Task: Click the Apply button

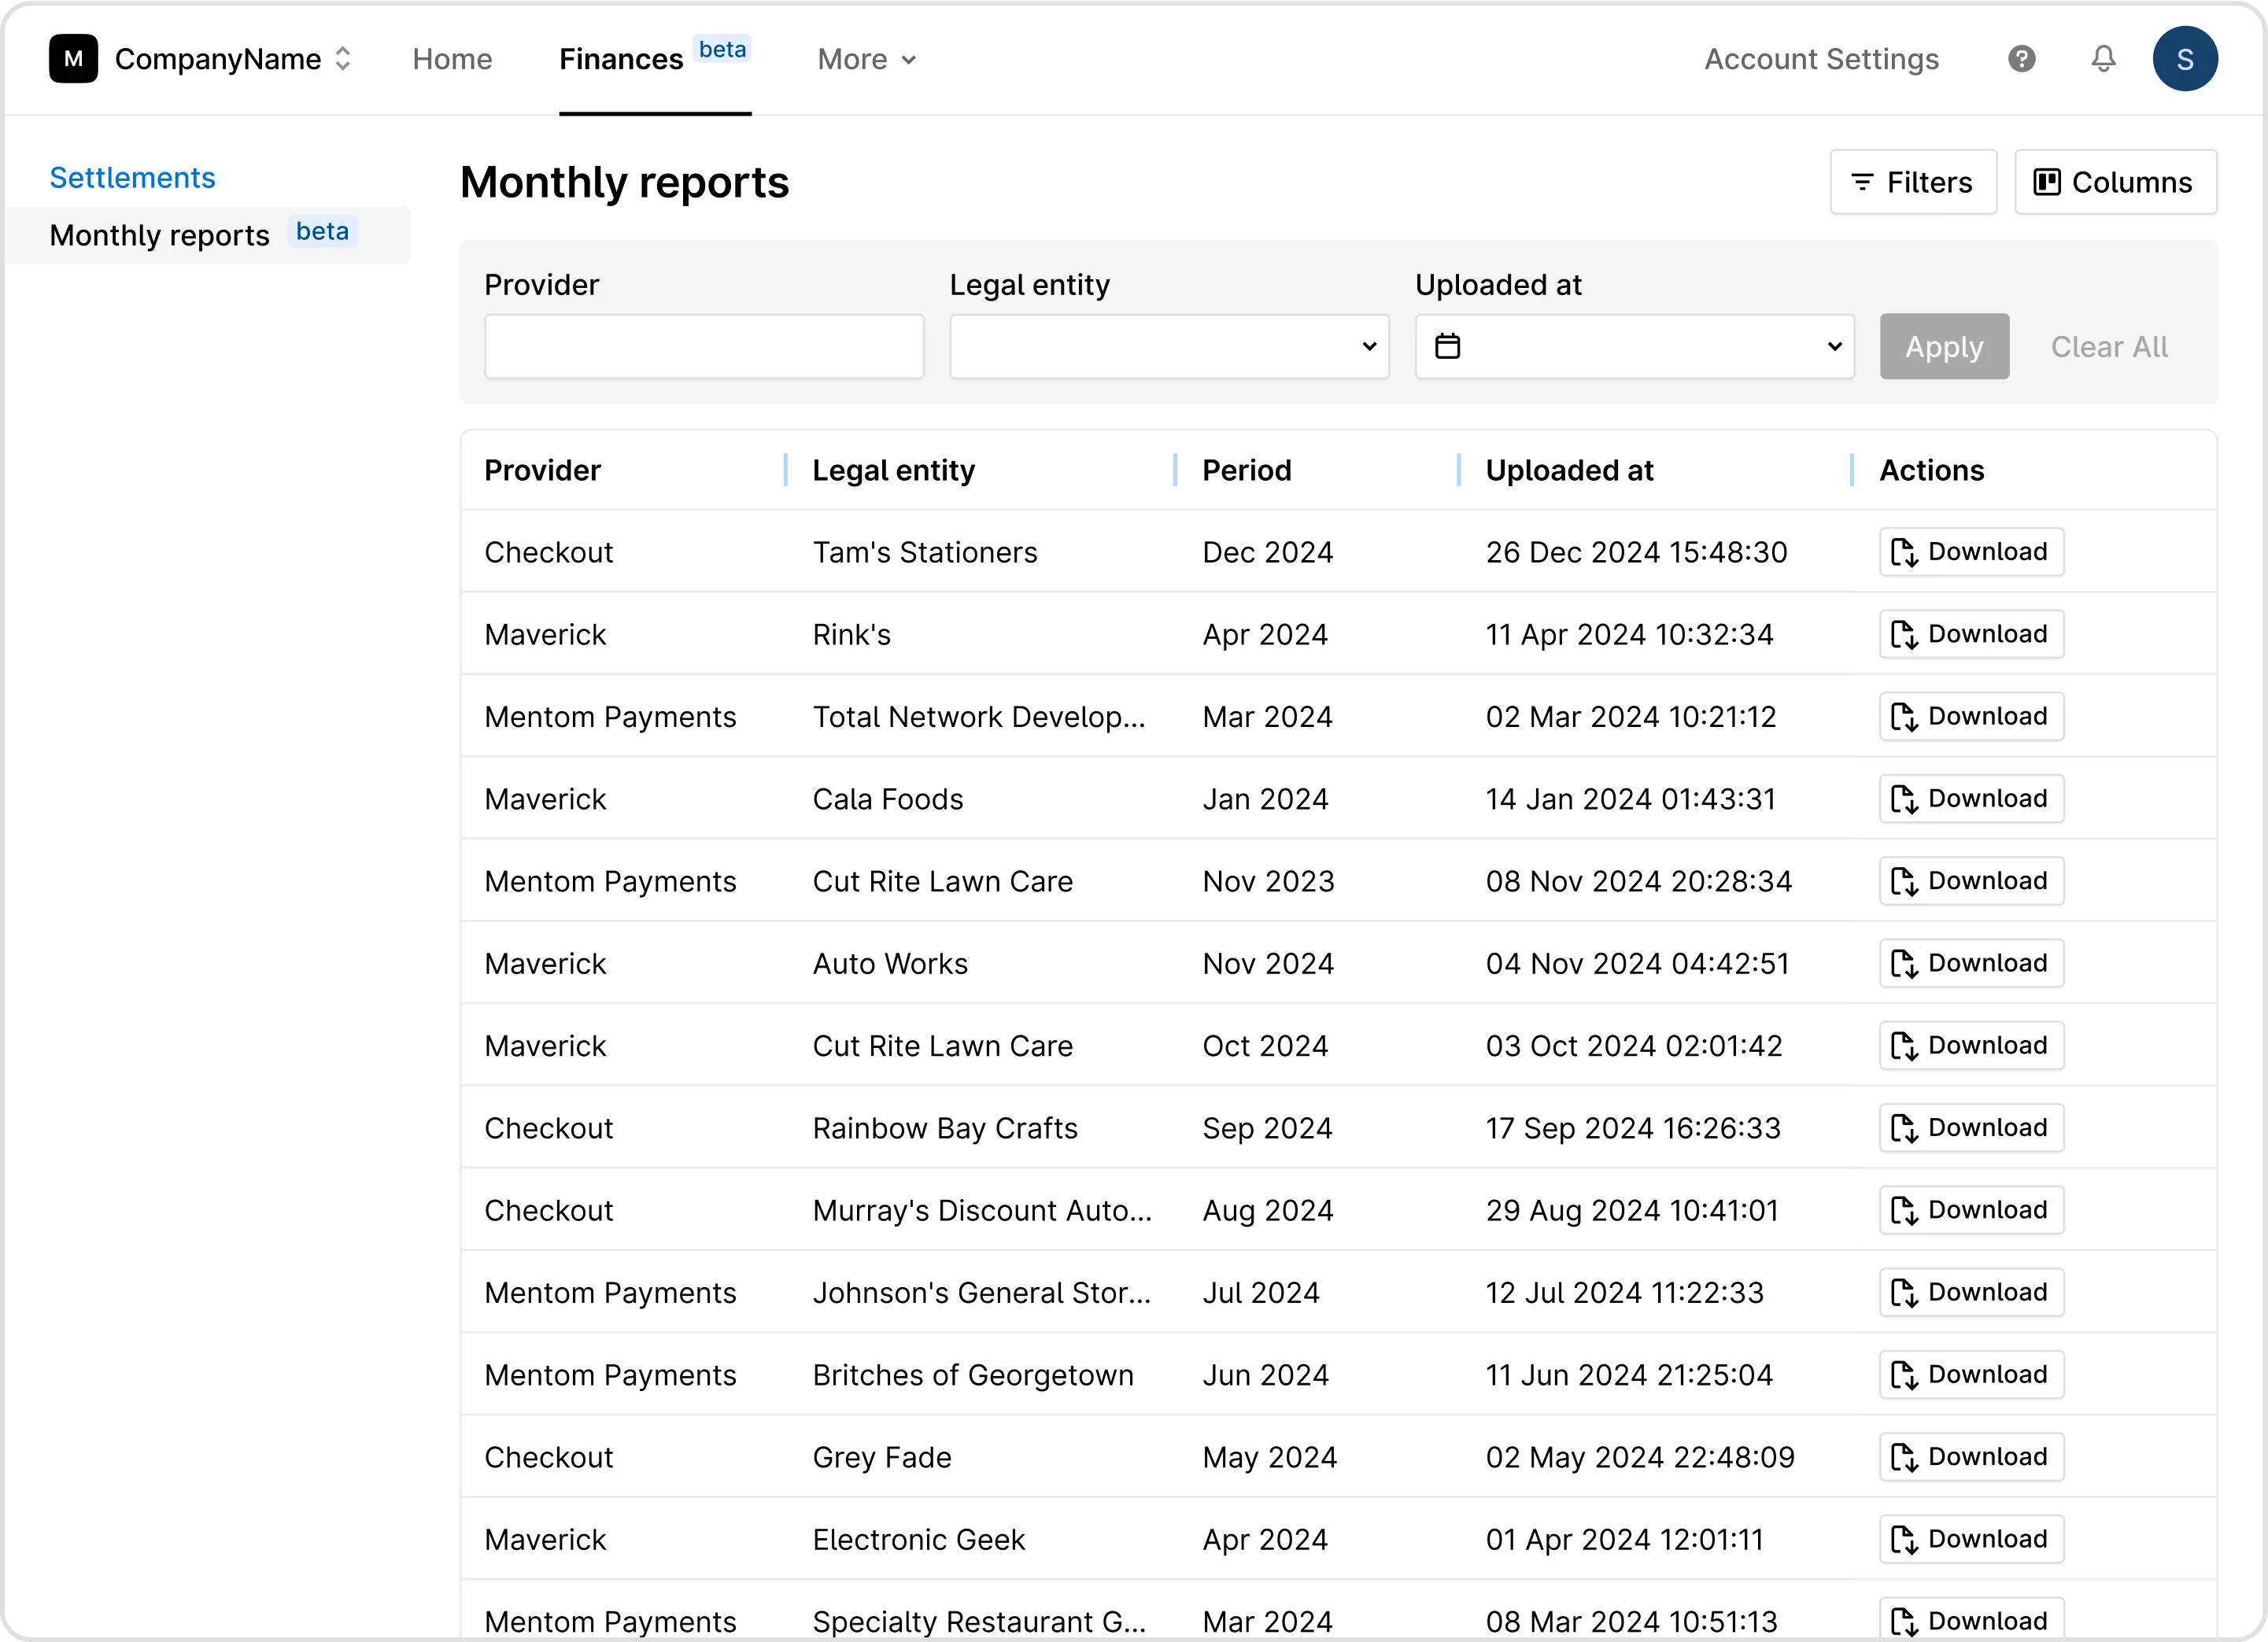Action: [1942, 346]
